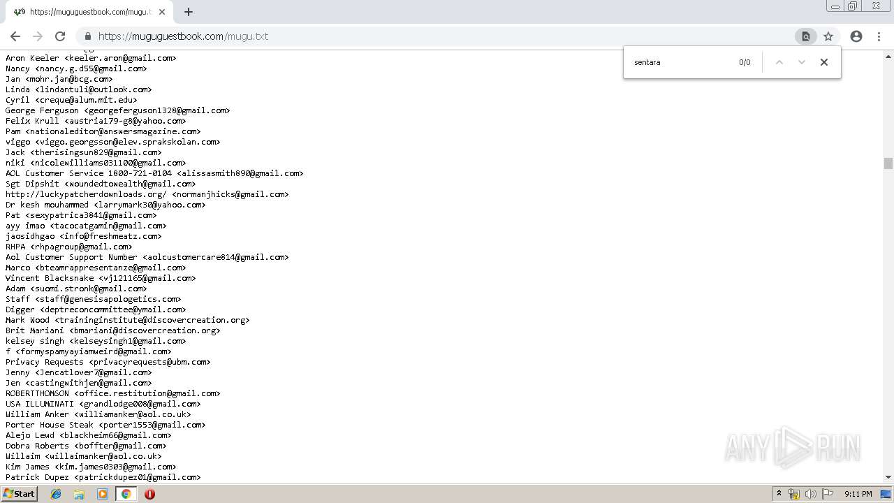Click the 'Vincent Blacksnake' entry

(101, 278)
